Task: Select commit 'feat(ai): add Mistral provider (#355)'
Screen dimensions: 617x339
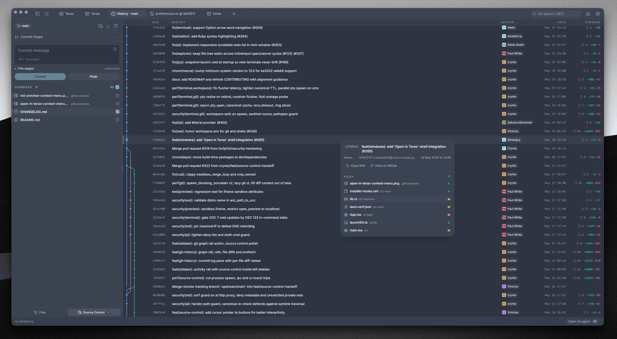Action: [363, 123]
